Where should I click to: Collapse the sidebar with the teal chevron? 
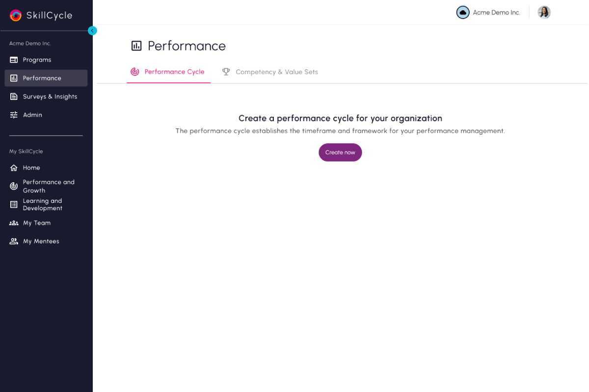click(x=92, y=30)
